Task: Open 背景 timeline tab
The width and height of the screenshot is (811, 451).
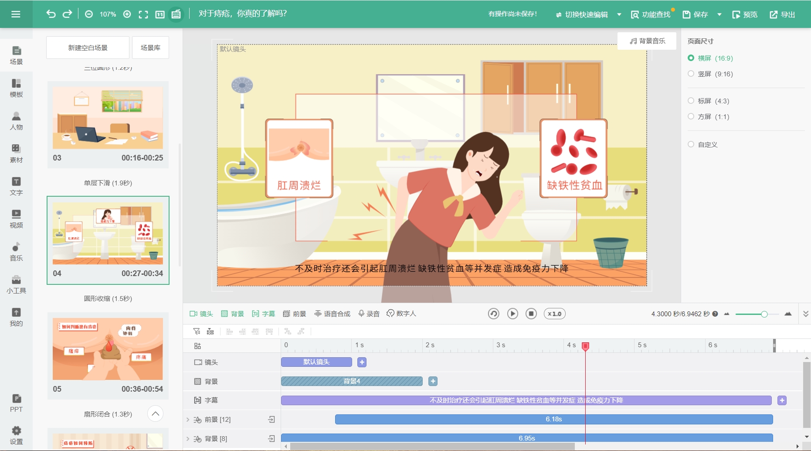Action: [x=232, y=314]
